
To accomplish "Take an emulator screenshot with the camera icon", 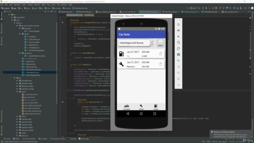I will click(178, 55).
